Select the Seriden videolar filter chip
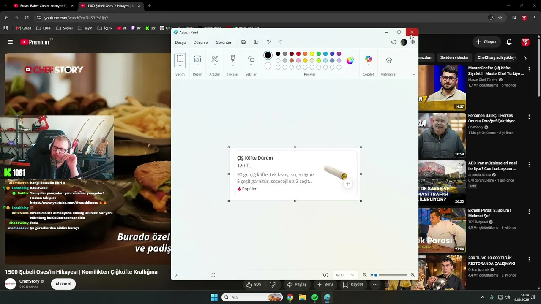The height and width of the screenshot is (304, 541). coord(454,57)
